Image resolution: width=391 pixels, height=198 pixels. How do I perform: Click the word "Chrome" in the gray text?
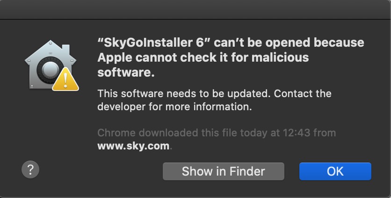coord(115,133)
